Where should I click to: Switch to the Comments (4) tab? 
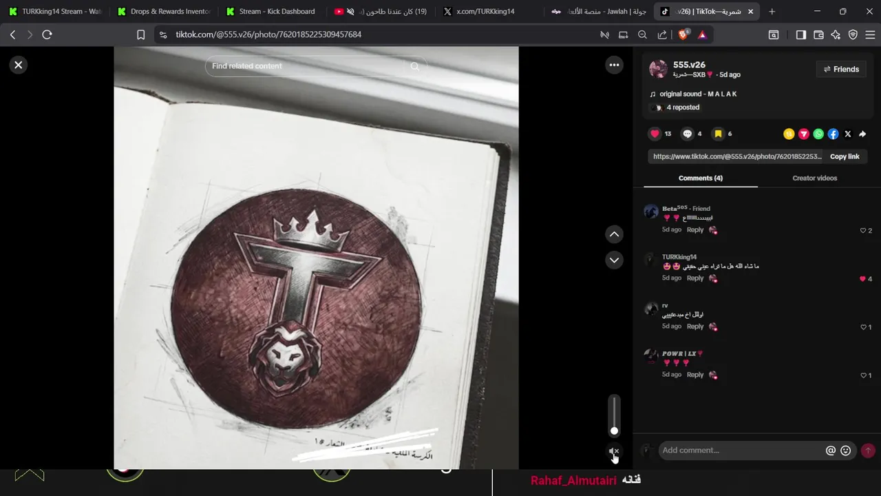click(x=701, y=178)
